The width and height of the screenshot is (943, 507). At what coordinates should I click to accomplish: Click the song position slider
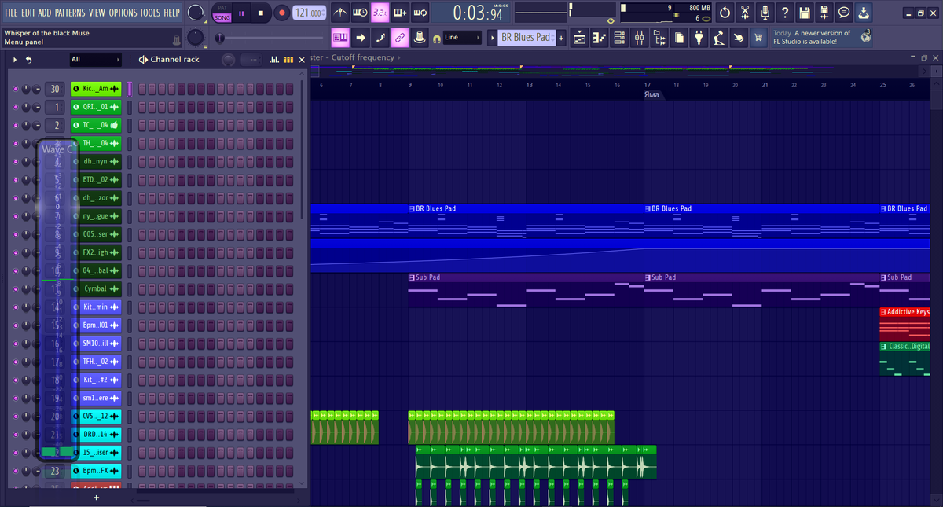(267, 38)
